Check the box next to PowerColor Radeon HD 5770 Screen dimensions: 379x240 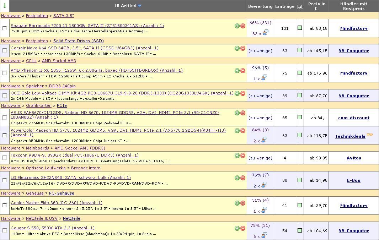point(5,135)
